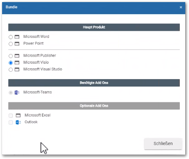Click the Microsoft Publisher window icon

click(x=17, y=56)
